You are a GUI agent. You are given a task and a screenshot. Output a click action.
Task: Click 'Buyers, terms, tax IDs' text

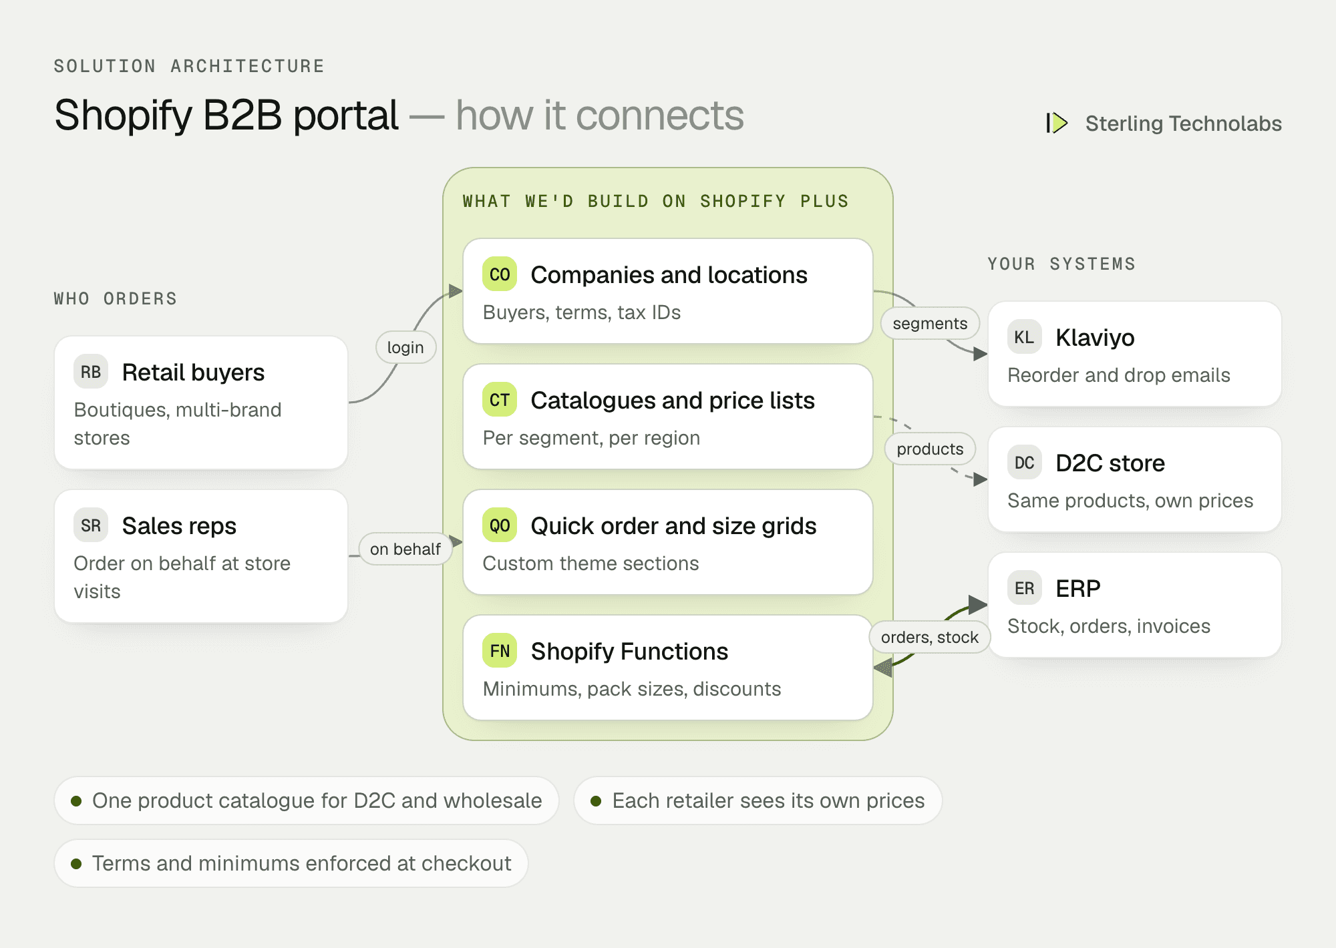(581, 312)
